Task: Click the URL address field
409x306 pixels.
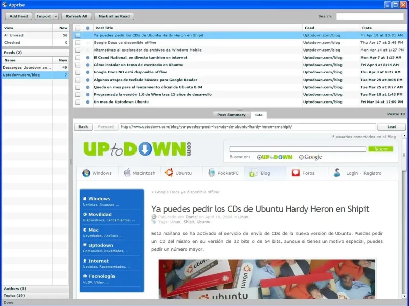Action: coord(247,126)
